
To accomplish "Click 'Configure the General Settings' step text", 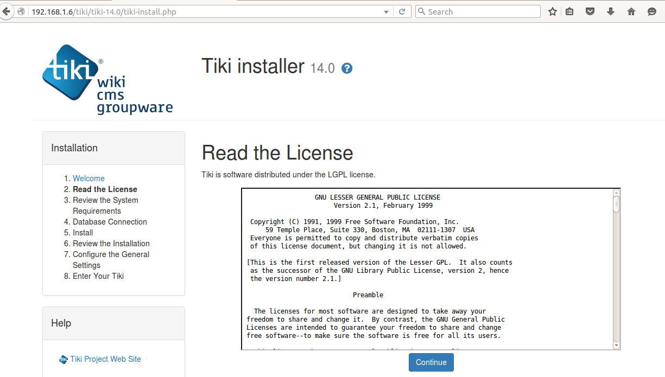I will (111, 260).
